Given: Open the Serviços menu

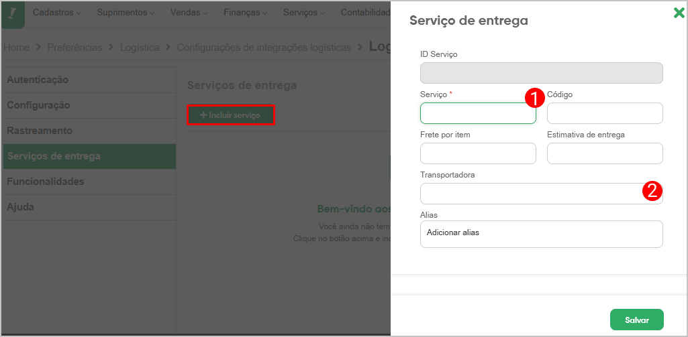Looking at the screenshot, I should pos(304,13).
